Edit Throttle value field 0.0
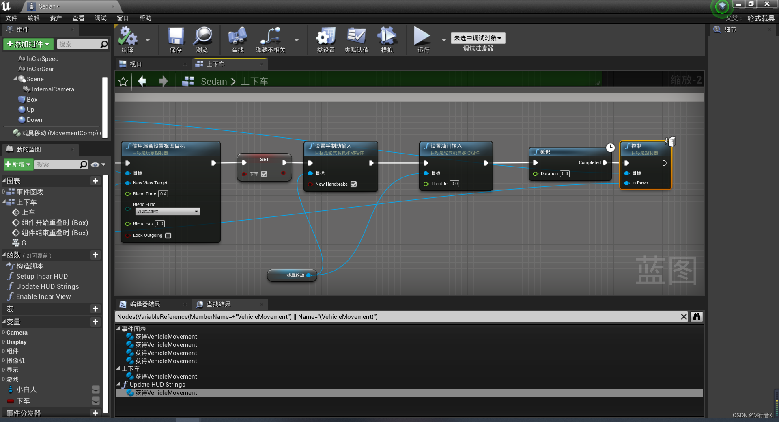 454,184
